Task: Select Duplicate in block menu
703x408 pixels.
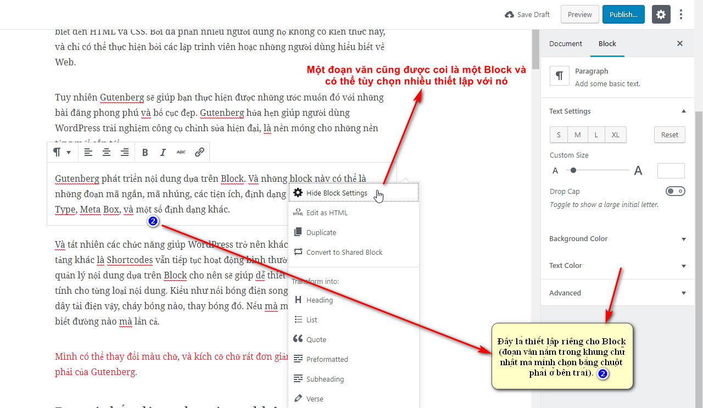Action: pyautogui.click(x=354, y=232)
